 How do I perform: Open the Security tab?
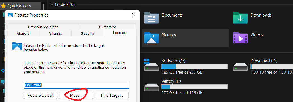pyautogui.click(x=87, y=33)
